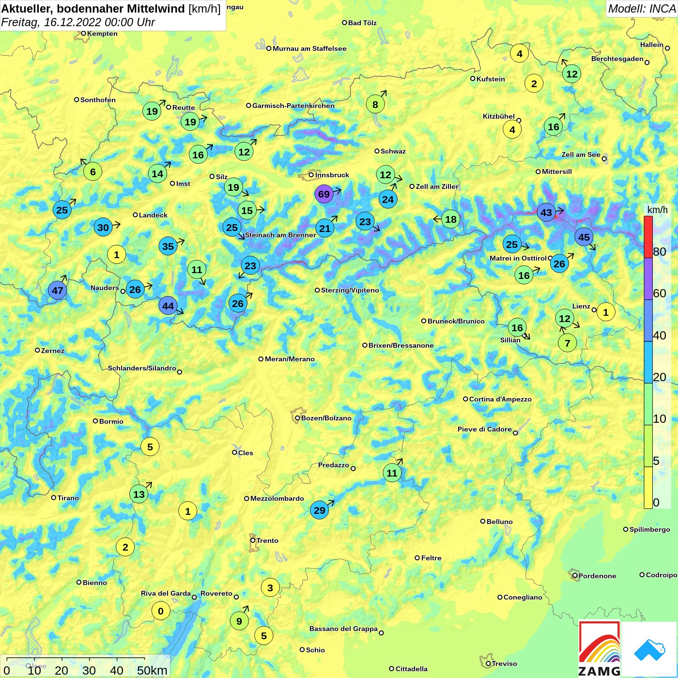
Task: Select the green 18 wind marker
Action: (451, 219)
